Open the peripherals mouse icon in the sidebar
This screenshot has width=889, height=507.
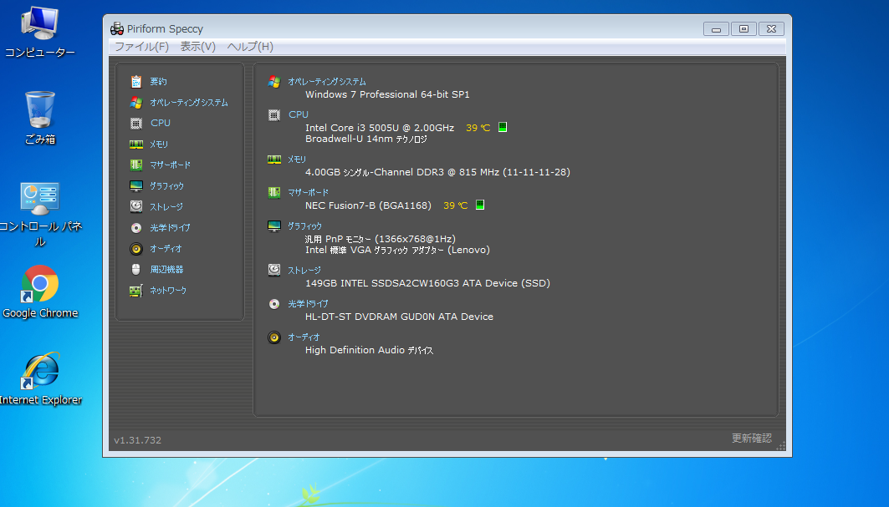coord(136,270)
